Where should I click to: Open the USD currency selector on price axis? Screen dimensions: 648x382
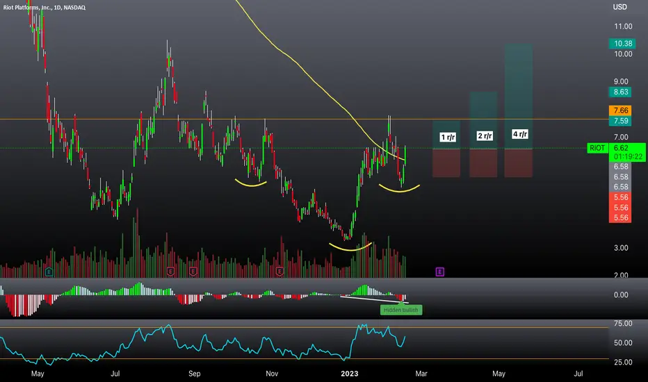(x=619, y=7)
